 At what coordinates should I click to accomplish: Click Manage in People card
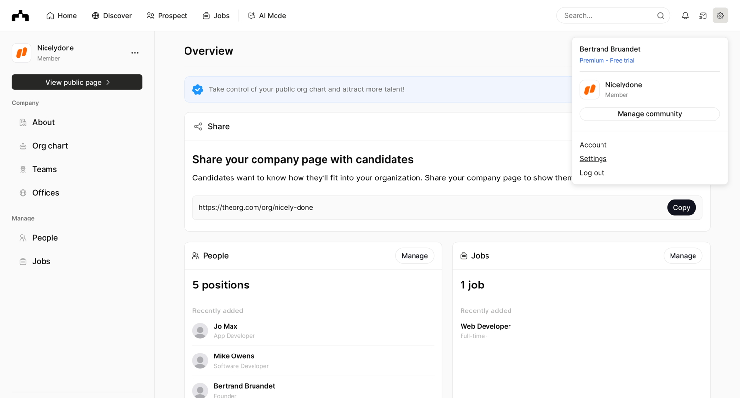point(415,256)
